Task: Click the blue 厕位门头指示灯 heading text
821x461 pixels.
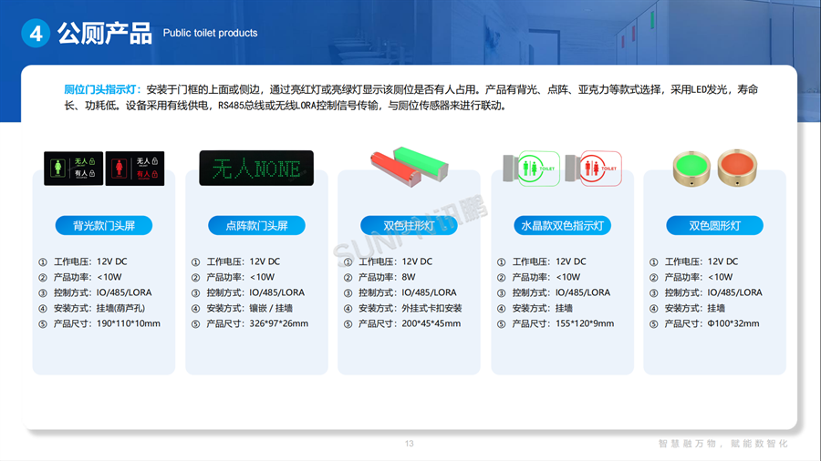Action: [x=101, y=90]
